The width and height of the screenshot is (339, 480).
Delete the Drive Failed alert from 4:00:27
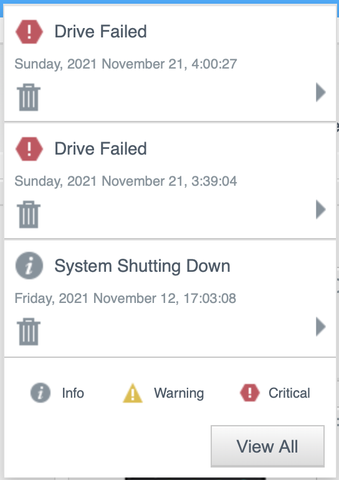pos(29,97)
